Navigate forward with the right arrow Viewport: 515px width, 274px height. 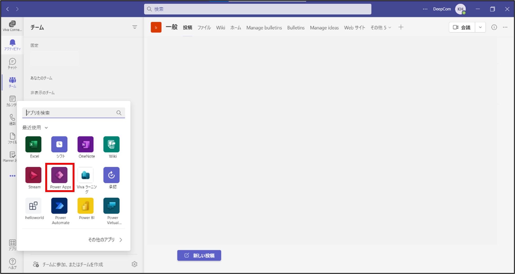coord(17,9)
